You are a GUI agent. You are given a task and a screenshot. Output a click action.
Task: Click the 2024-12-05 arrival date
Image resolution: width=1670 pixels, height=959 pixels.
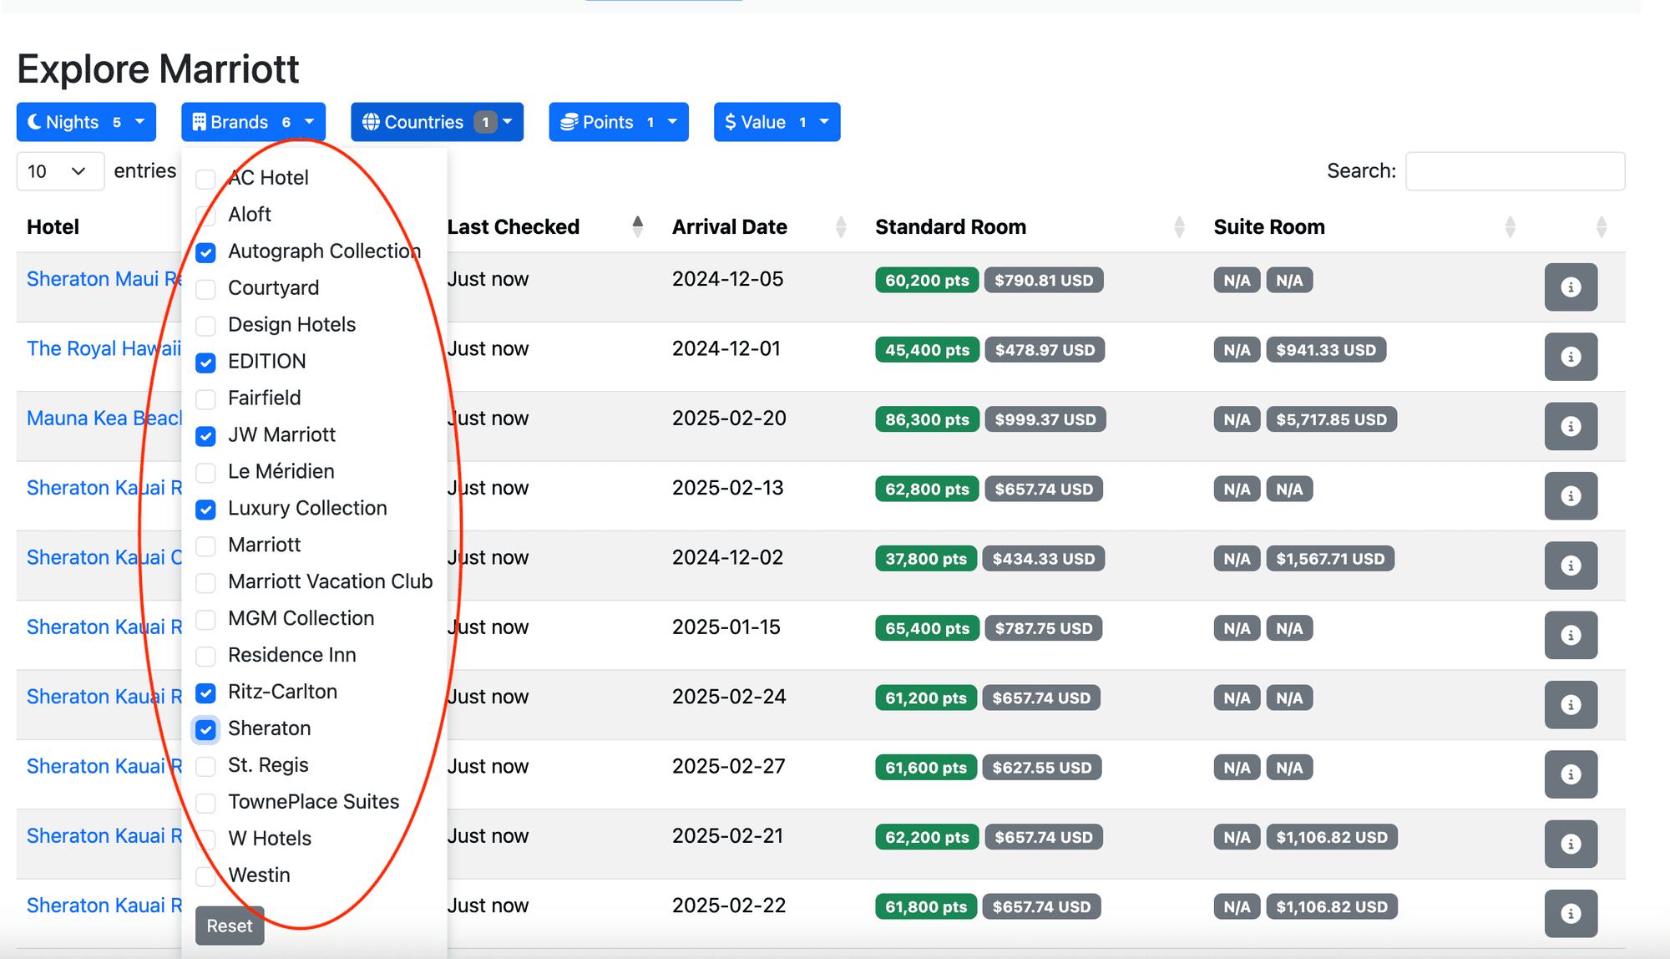click(727, 279)
